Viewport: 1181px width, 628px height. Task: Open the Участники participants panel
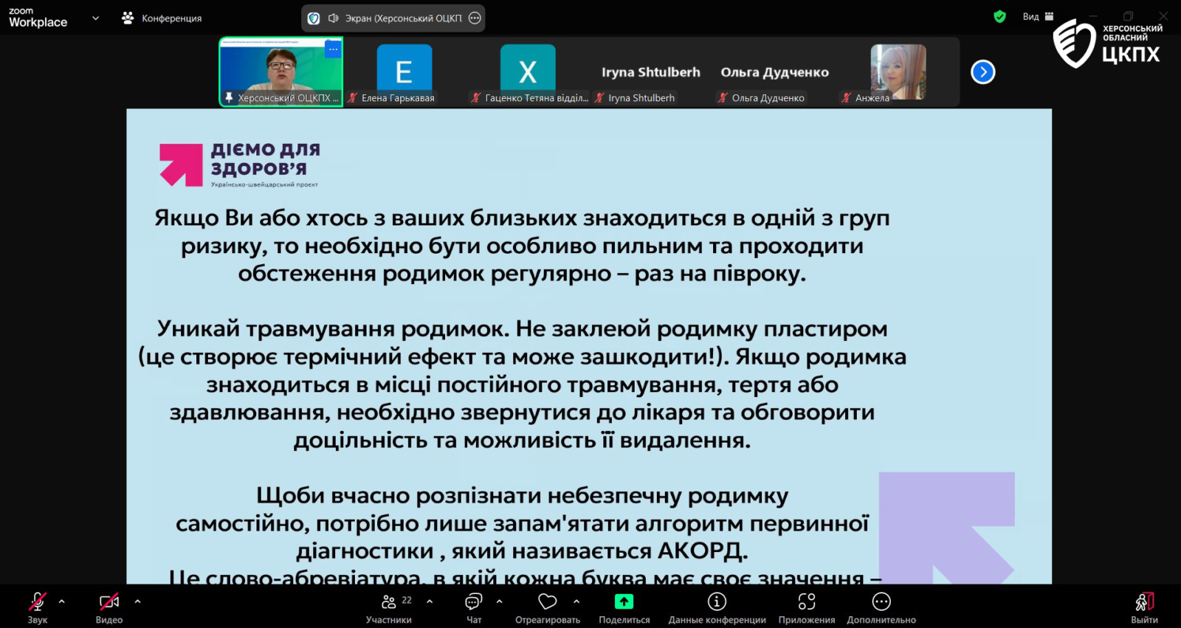coord(389,602)
